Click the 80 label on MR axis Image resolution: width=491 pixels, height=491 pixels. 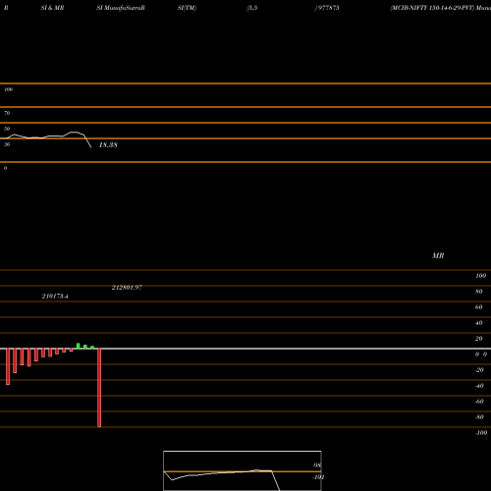(479, 292)
